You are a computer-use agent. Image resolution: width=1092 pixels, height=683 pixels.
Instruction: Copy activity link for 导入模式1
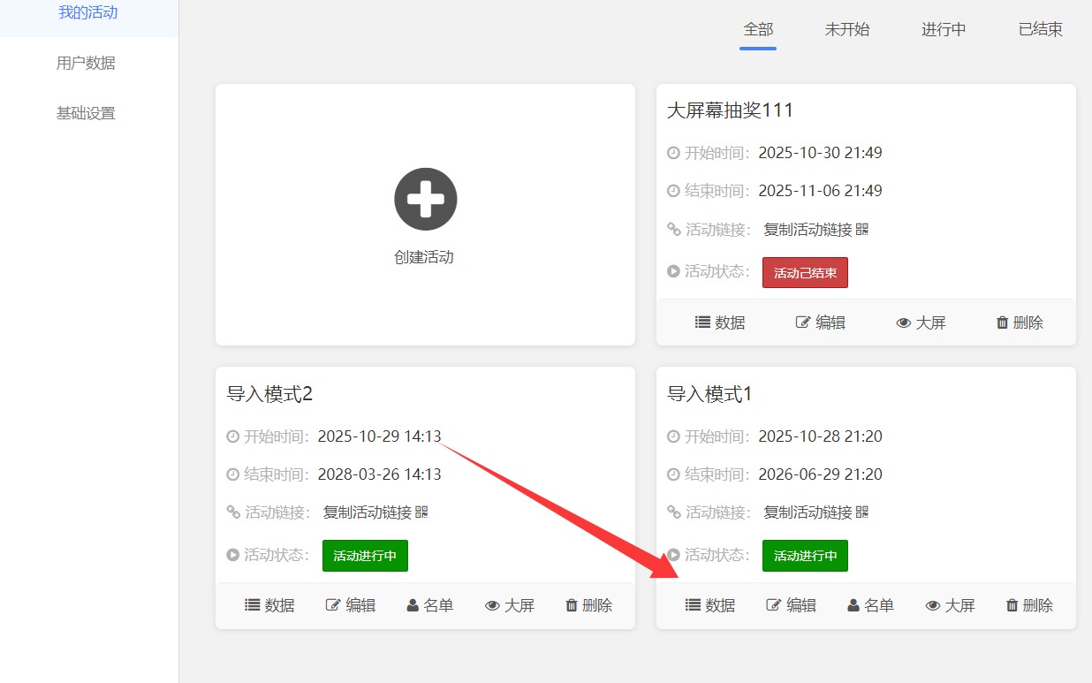808,512
